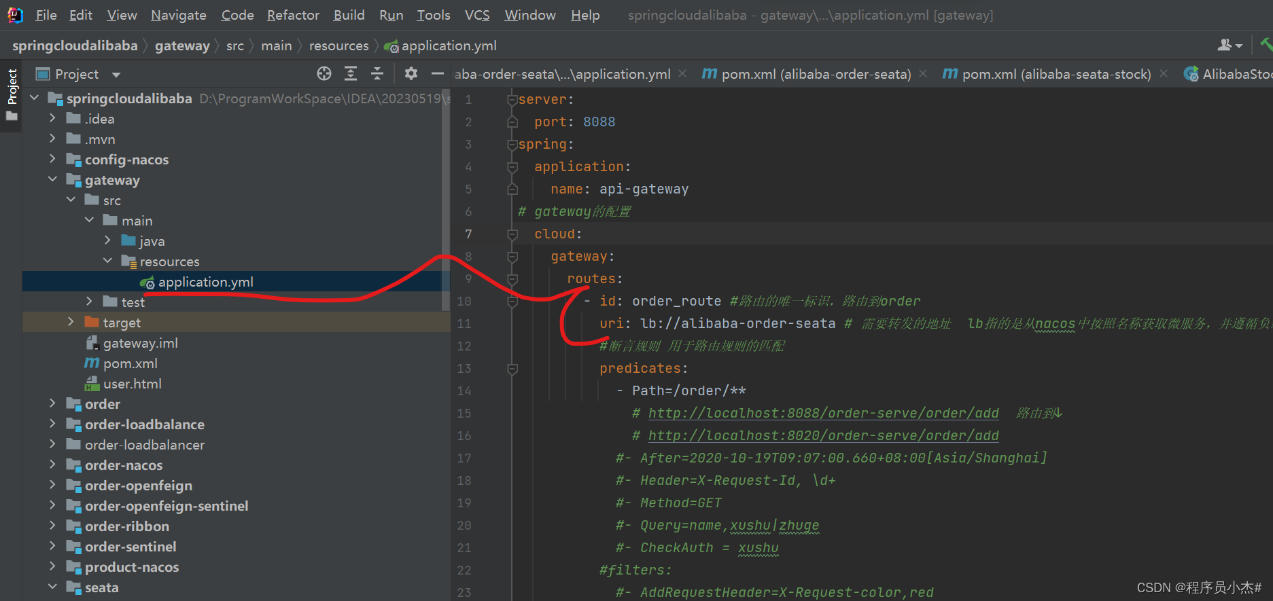Expand the .mvn folder
The height and width of the screenshot is (601, 1273).
[x=52, y=139]
